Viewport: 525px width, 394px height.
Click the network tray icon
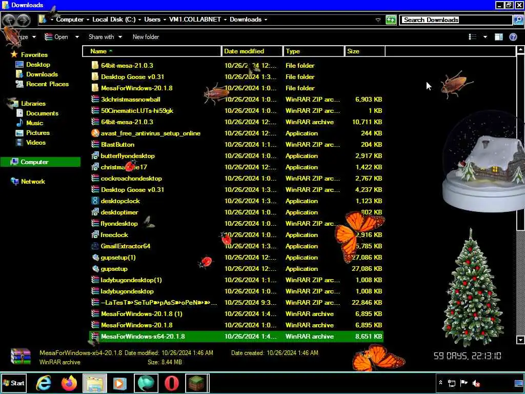[452, 383]
